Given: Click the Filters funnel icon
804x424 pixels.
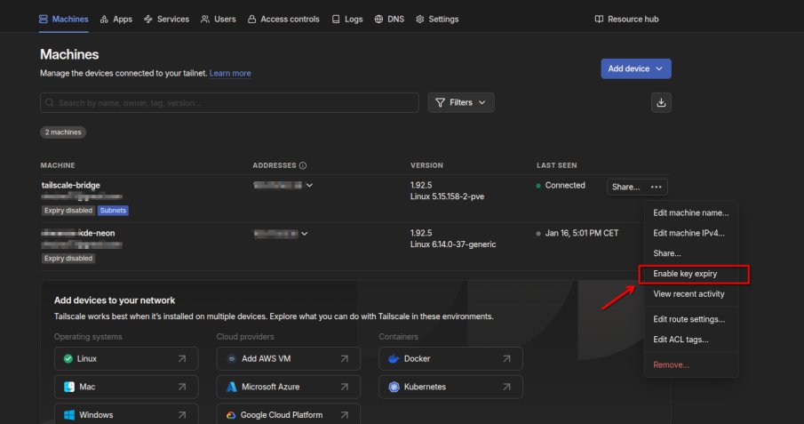Looking at the screenshot, I should click(x=440, y=102).
